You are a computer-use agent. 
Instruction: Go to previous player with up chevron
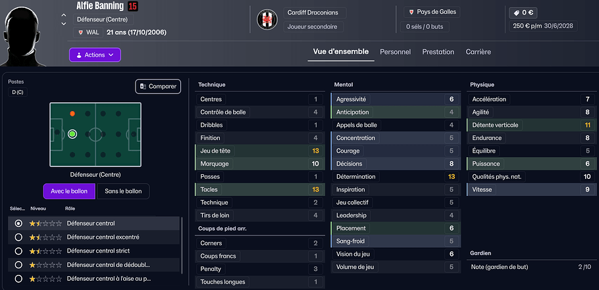[63, 15]
